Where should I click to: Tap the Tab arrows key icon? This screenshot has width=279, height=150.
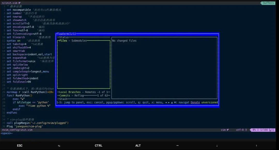tap(59, 146)
